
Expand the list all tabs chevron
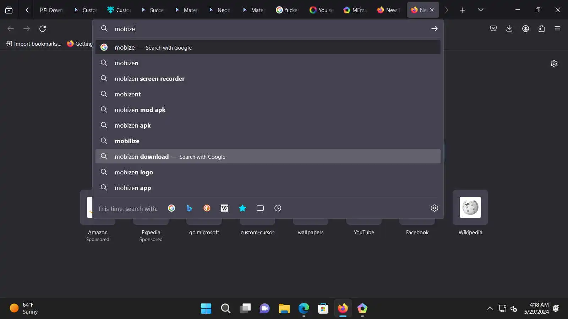[x=481, y=10]
